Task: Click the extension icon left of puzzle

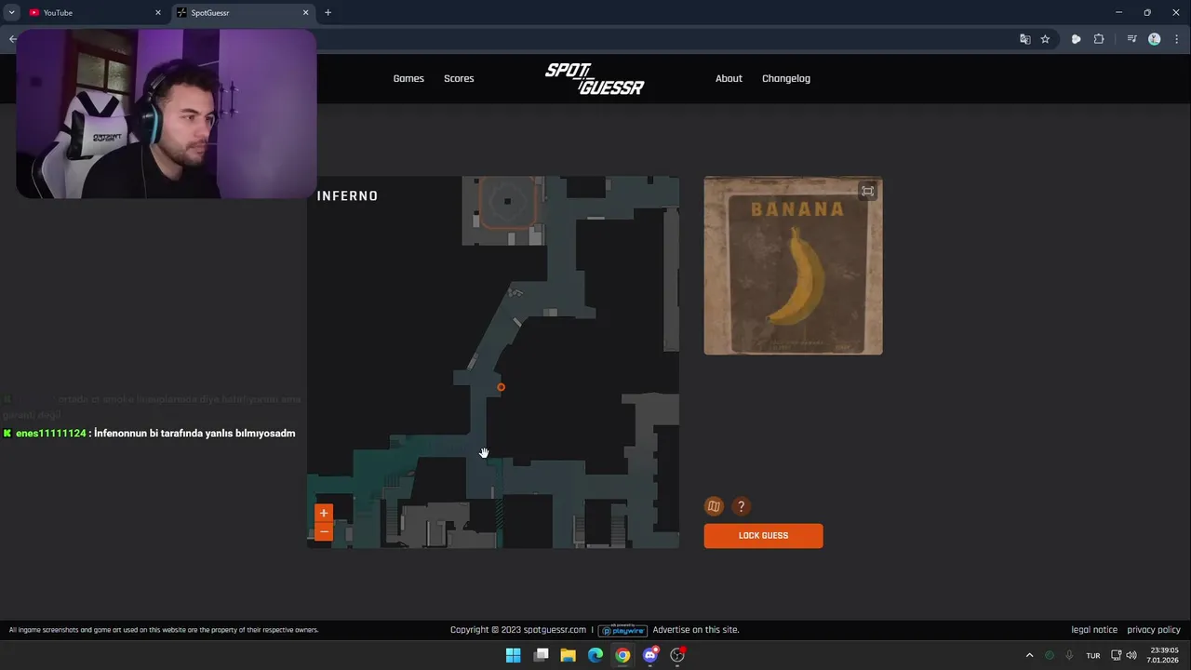Action: coord(1076,39)
